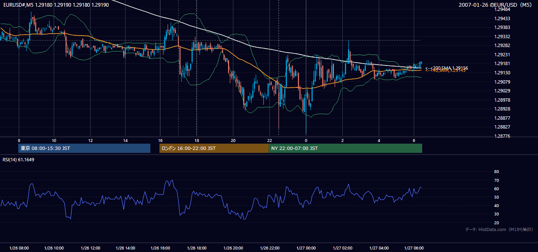Click RSI scale value 70
The image size is (538, 252).
496,180
